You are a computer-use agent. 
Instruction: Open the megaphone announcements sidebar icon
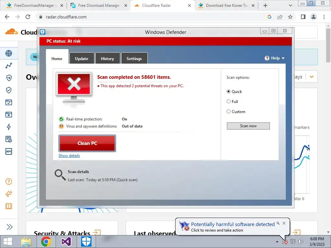[x=9, y=194]
